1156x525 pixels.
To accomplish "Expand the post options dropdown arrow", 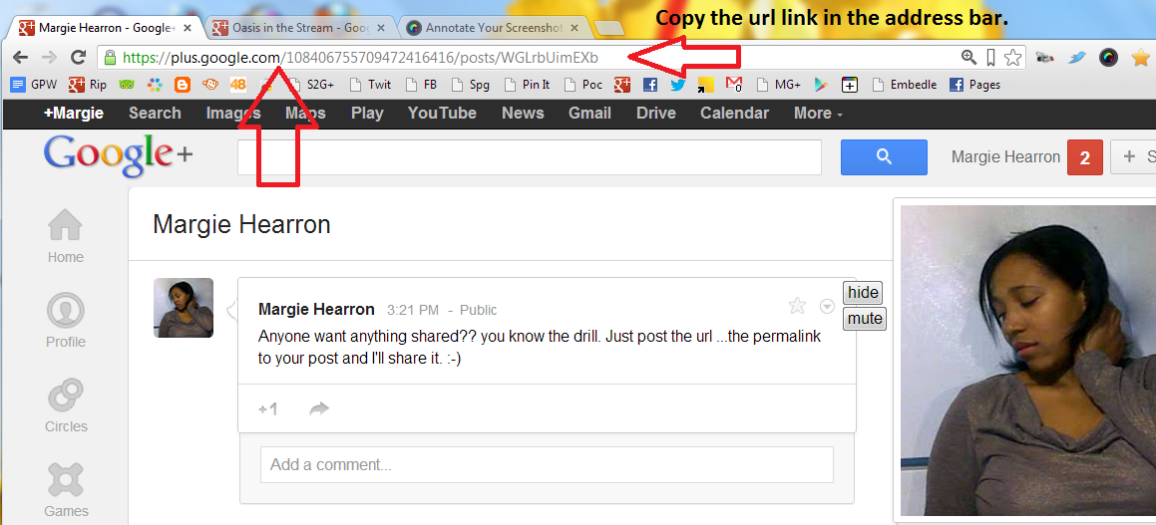I will pos(827,306).
